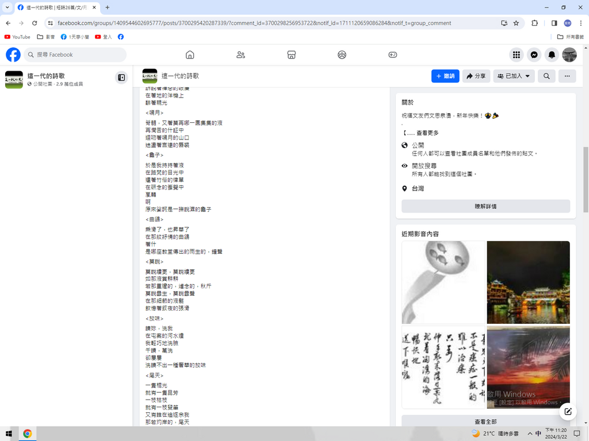Select the YouTube bookmark in bookmarks bar
The image size is (589, 441).
(17, 37)
